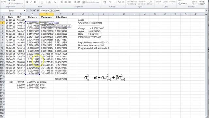Screen dimensions: 209x118
Task: Click the 'Likelihood' header cell
Action: [x=61, y=17]
